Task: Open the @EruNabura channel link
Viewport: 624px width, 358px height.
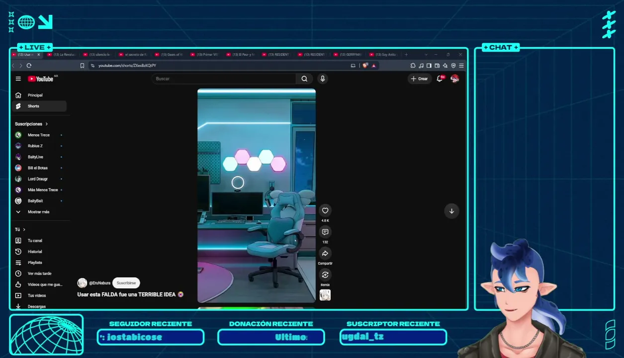Action: tap(100, 283)
